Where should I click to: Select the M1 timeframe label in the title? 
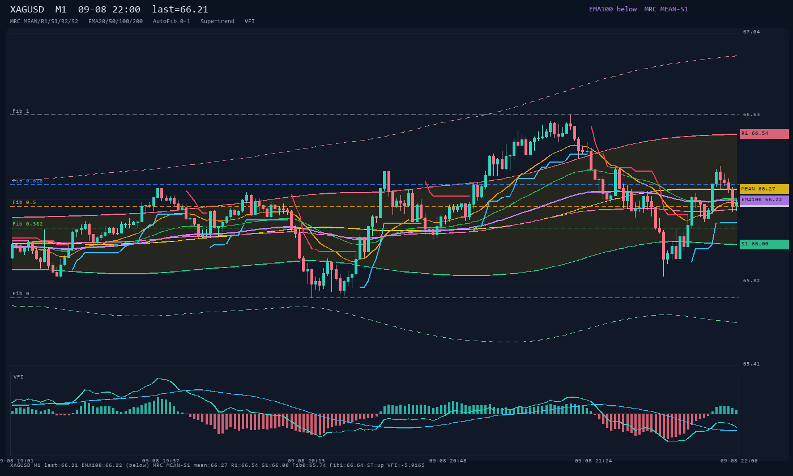tap(61, 10)
